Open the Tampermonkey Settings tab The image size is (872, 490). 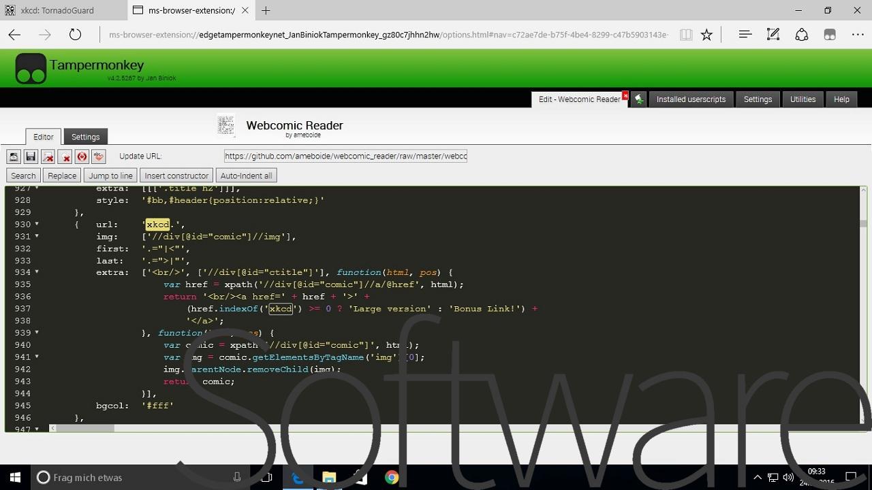tap(758, 99)
